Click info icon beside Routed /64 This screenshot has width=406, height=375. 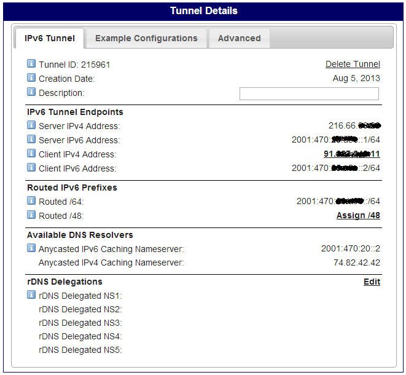tap(31, 201)
